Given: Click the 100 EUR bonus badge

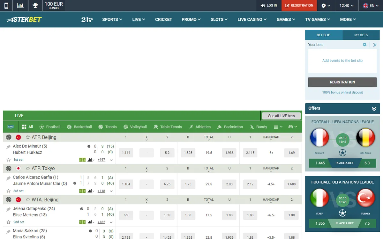Looking at the screenshot, I should tap(54, 5).
